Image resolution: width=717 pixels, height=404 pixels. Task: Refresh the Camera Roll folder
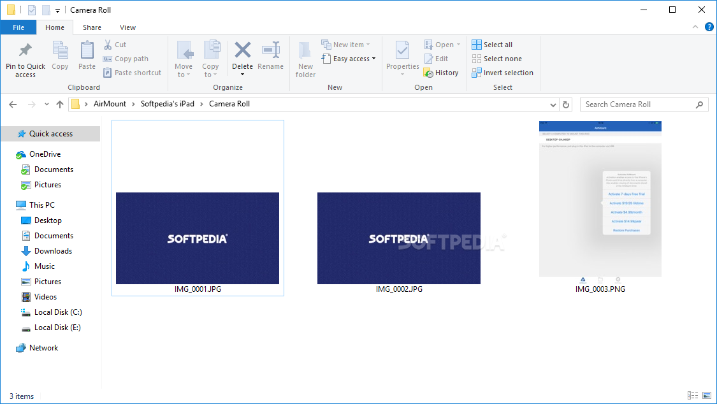pos(566,105)
